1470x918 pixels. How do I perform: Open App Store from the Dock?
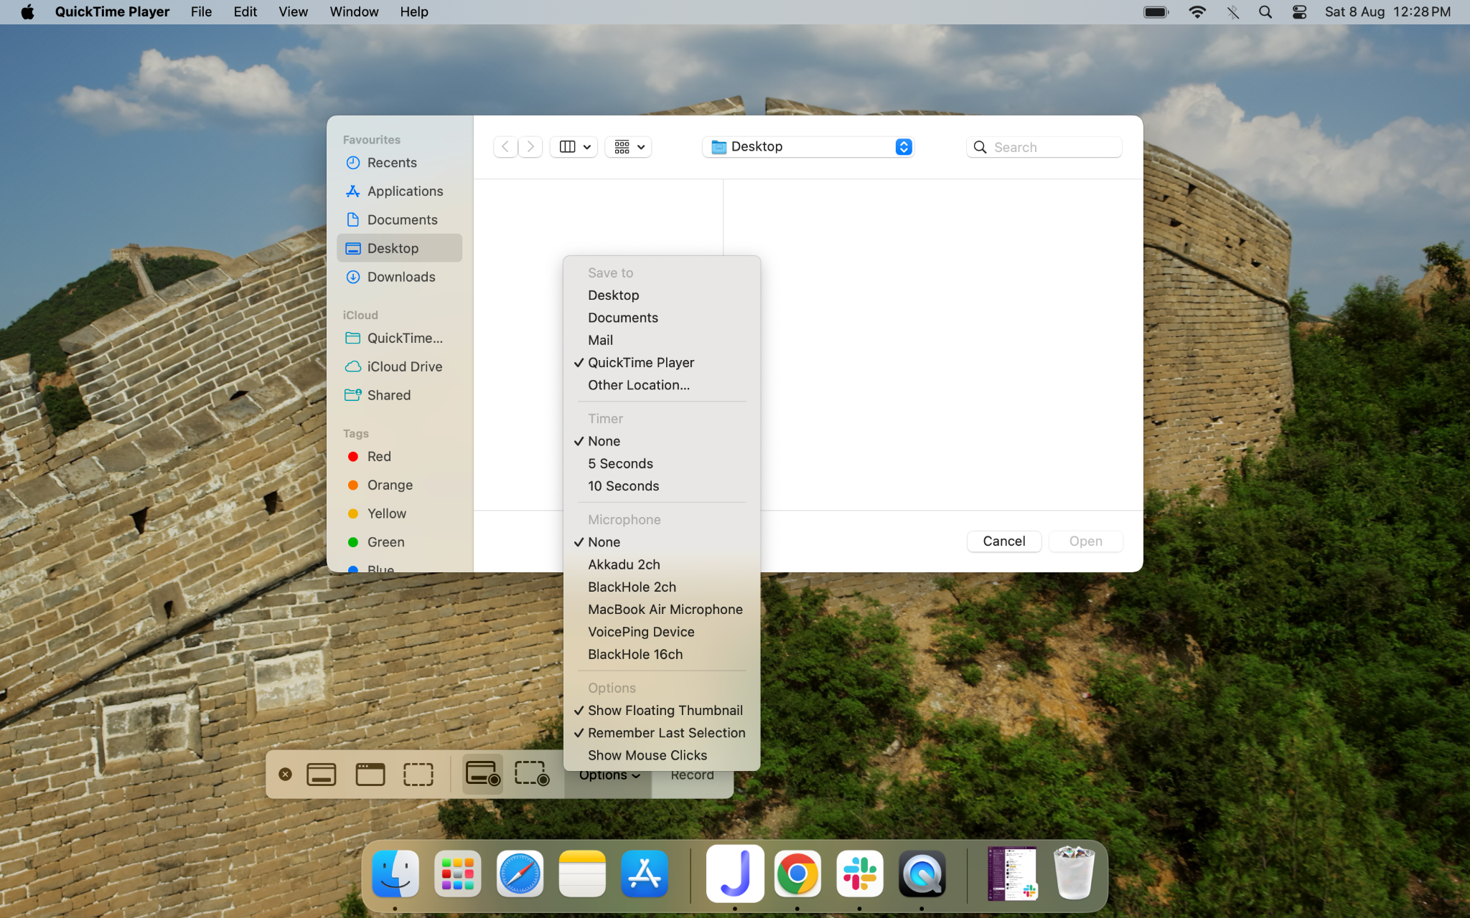click(x=645, y=874)
